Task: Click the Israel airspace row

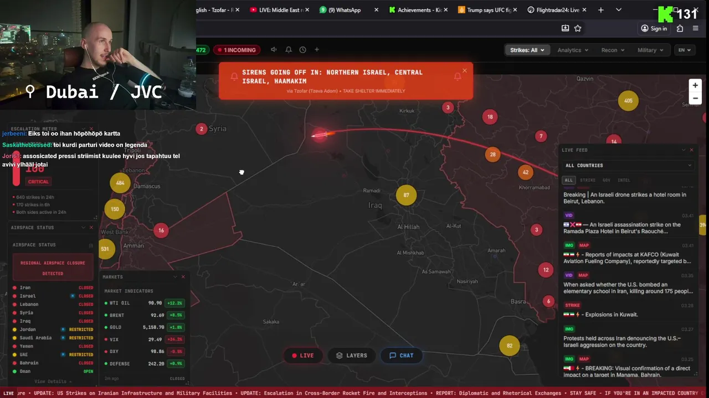Action: [53, 296]
